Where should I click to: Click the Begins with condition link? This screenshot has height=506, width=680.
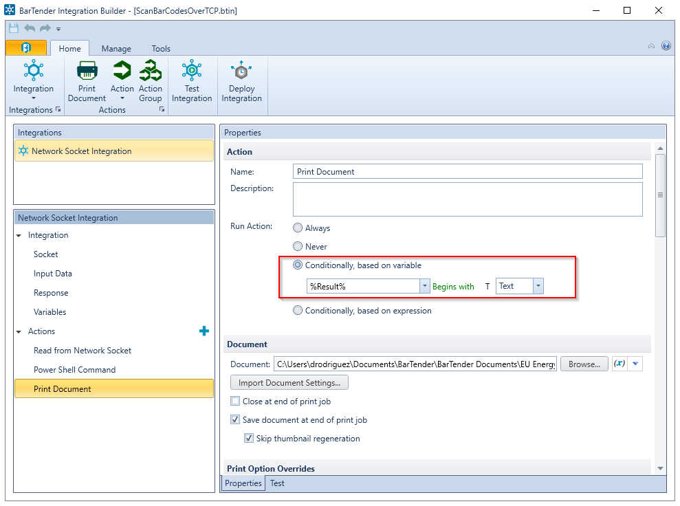(x=453, y=287)
